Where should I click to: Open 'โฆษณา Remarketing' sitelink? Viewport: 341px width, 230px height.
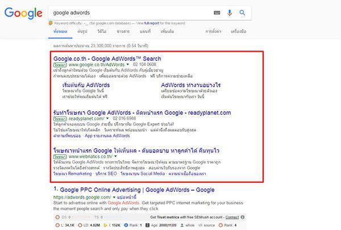[x=73, y=174]
